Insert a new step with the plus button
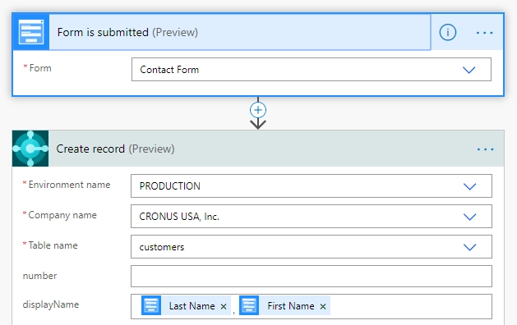The image size is (517, 325). [258, 110]
